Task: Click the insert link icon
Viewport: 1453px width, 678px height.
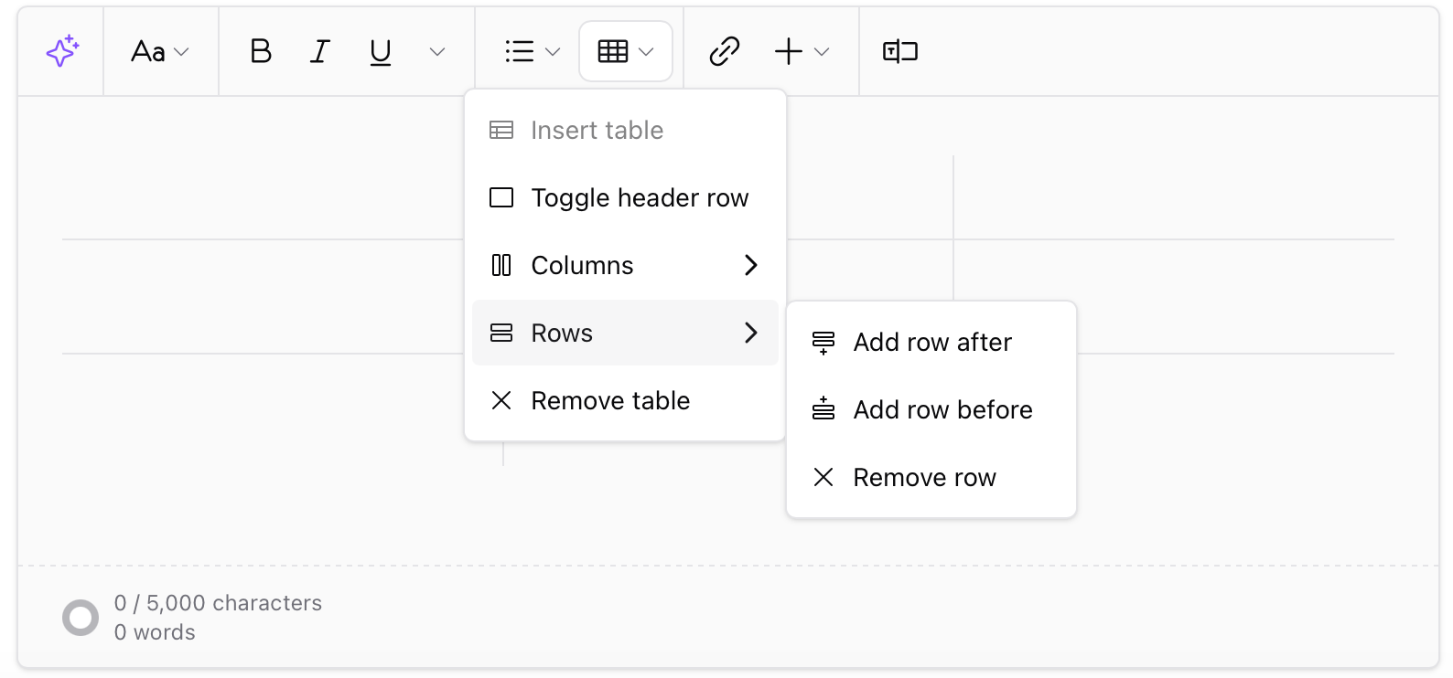Action: pyautogui.click(x=724, y=51)
